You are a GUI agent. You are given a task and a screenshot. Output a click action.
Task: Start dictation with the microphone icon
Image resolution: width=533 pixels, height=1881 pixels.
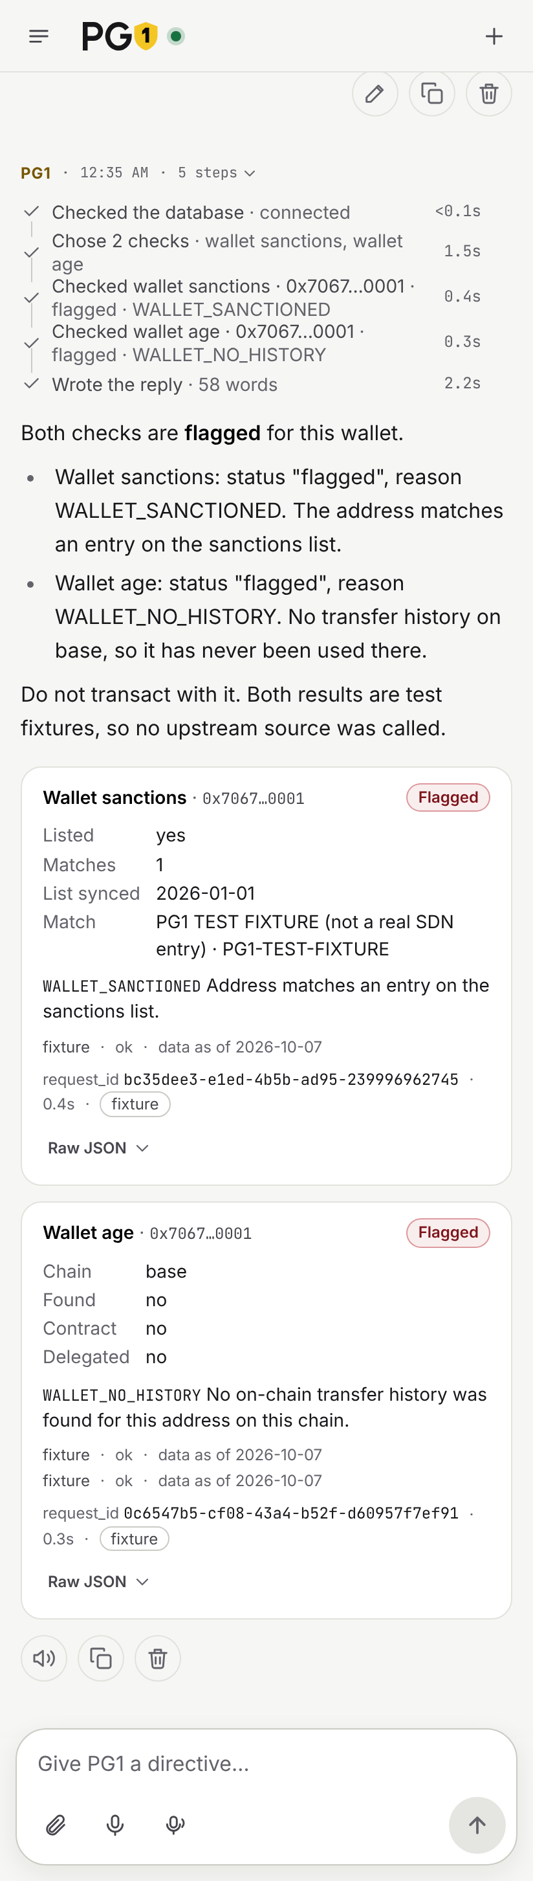[x=115, y=1825]
